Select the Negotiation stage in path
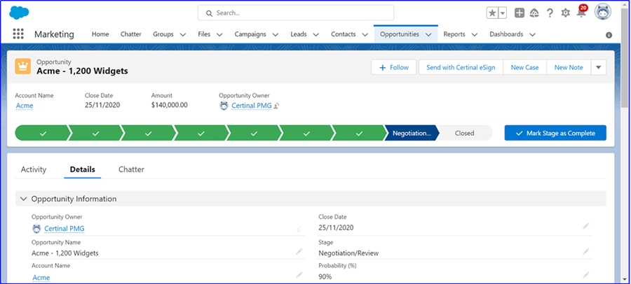 [412, 133]
